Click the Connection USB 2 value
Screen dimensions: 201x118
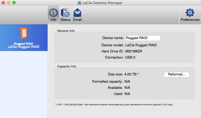click(130, 58)
